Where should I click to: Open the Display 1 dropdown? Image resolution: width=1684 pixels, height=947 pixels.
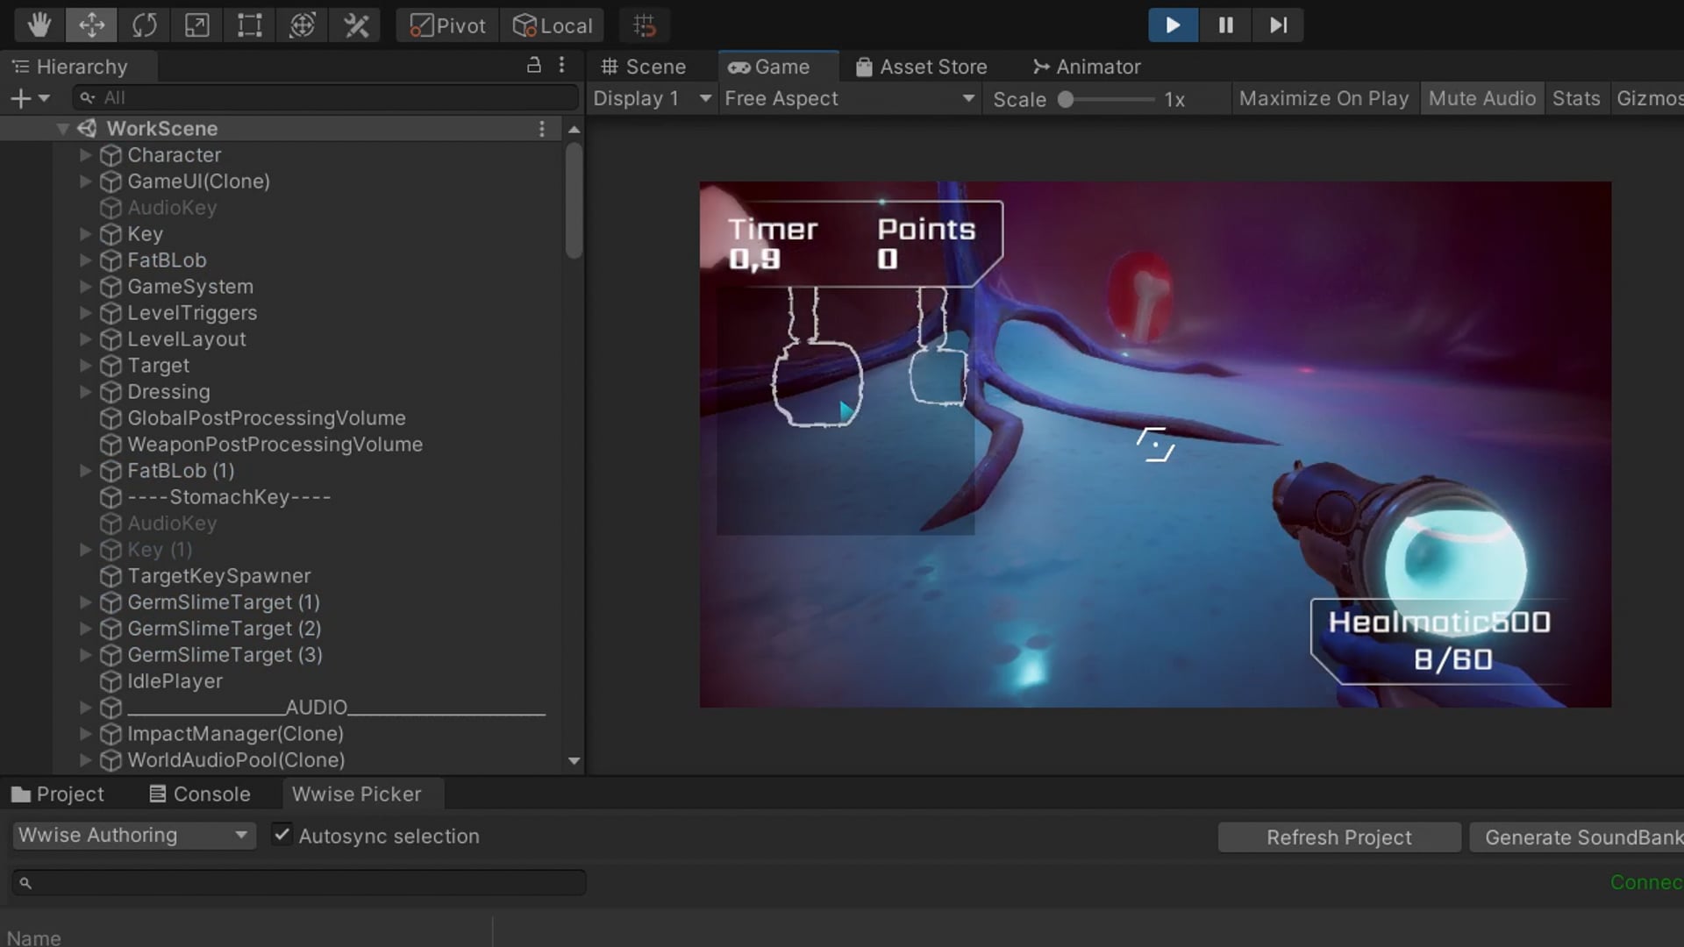click(652, 98)
